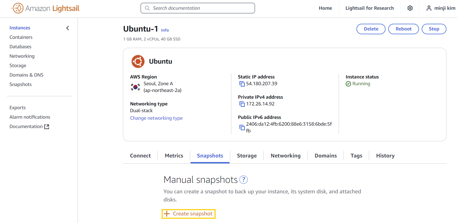Copy the public IPv6 address

coord(242,127)
